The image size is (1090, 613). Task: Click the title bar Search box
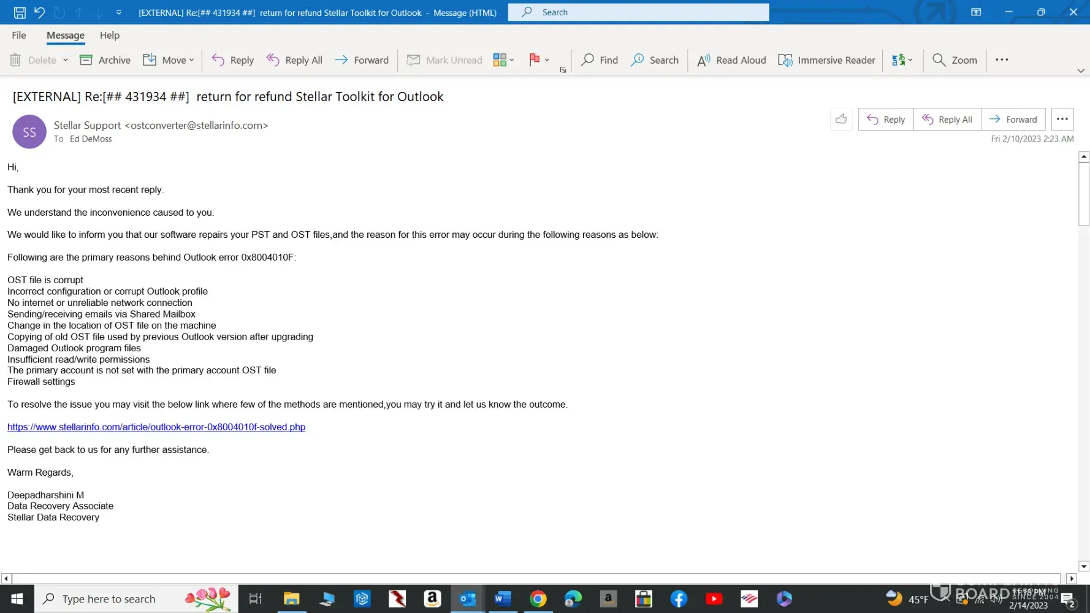click(638, 12)
